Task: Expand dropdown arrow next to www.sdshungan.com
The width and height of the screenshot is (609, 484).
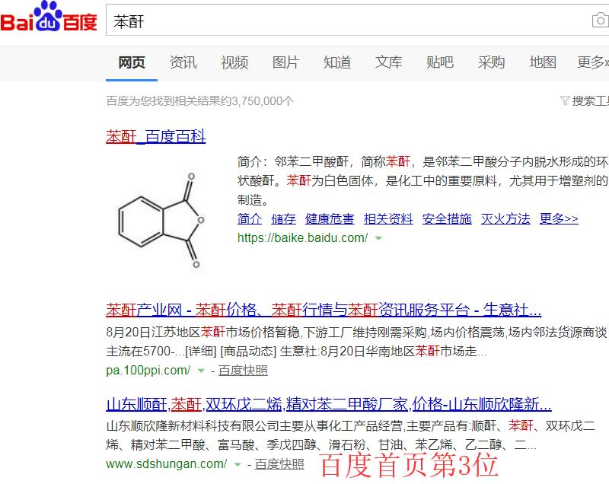Action: (238, 464)
